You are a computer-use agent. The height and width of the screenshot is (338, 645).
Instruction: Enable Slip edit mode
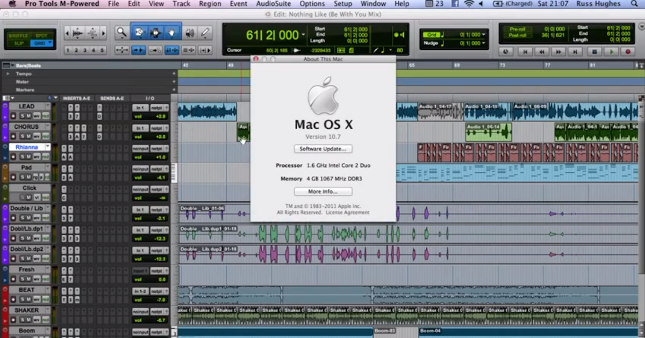pyautogui.click(x=19, y=43)
